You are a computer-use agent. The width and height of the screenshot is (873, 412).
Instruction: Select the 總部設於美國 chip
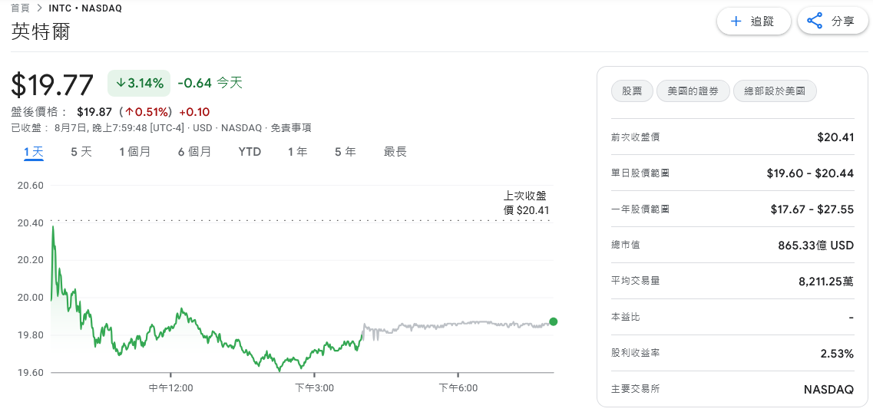coord(775,91)
